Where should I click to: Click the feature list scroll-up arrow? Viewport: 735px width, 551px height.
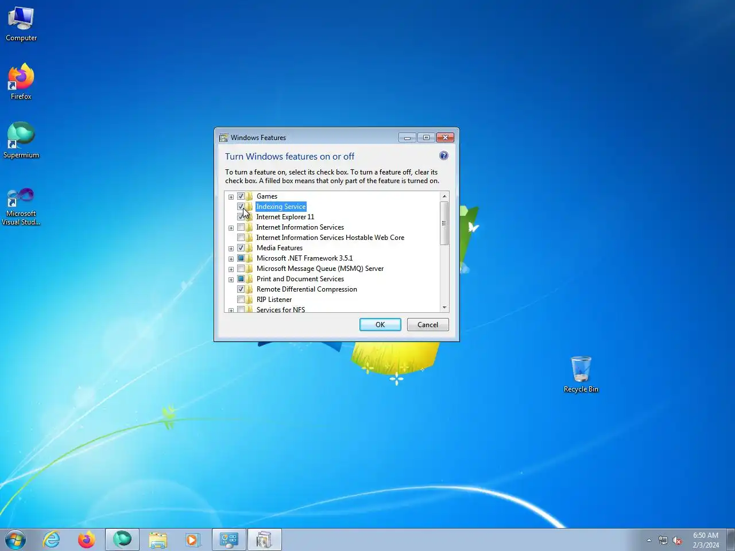[x=444, y=196]
